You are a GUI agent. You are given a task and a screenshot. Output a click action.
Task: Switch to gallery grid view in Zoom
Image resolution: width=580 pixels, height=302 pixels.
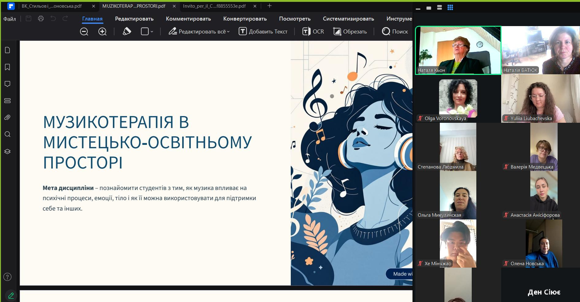450,8
